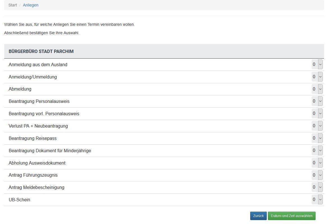Open dropdown for Antrag Meldebescheinigung

click(317, 187)
